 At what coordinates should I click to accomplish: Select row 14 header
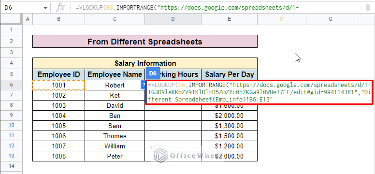(x=11, y=166)
